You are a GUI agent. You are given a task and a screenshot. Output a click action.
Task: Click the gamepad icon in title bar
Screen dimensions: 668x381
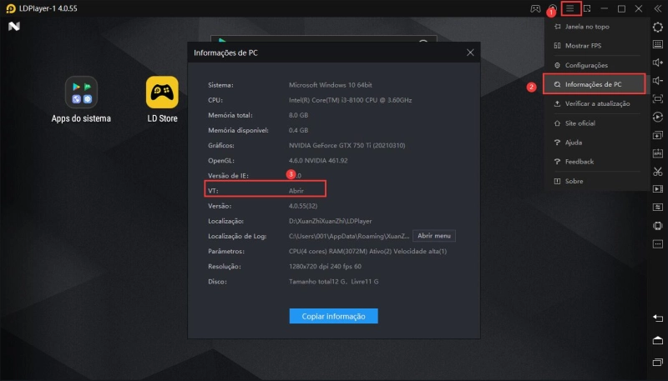(534, 9)
